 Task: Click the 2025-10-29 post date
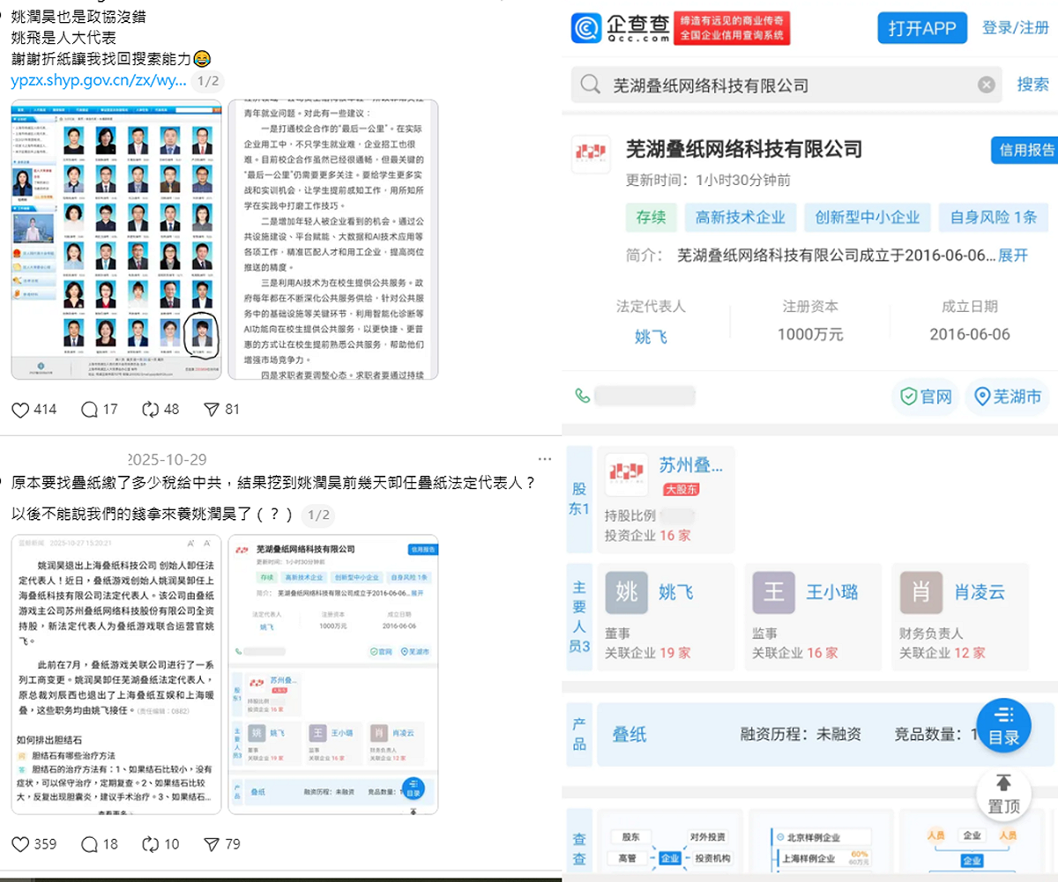tap(167, 460)
